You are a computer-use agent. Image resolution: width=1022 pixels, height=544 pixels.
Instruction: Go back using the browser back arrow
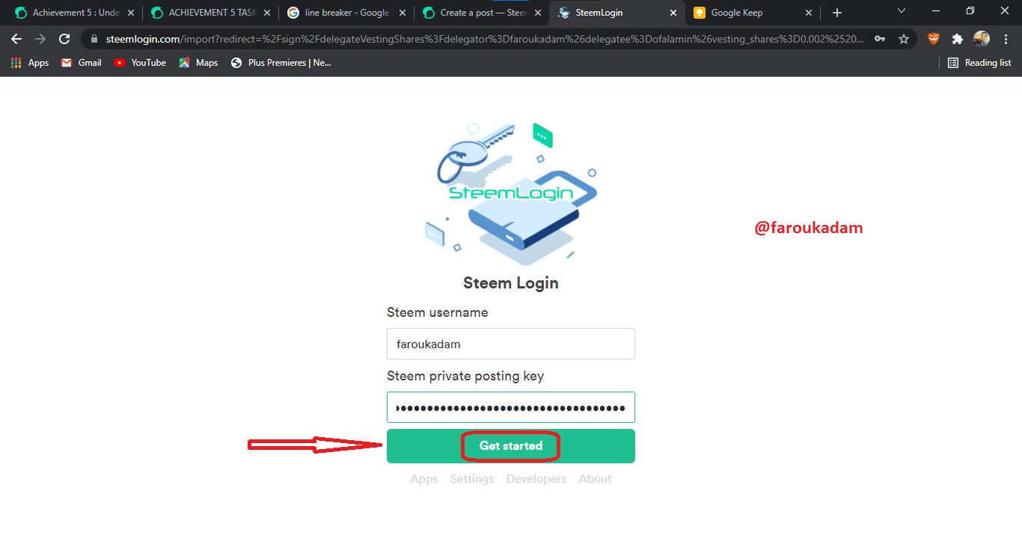point(16,39)
